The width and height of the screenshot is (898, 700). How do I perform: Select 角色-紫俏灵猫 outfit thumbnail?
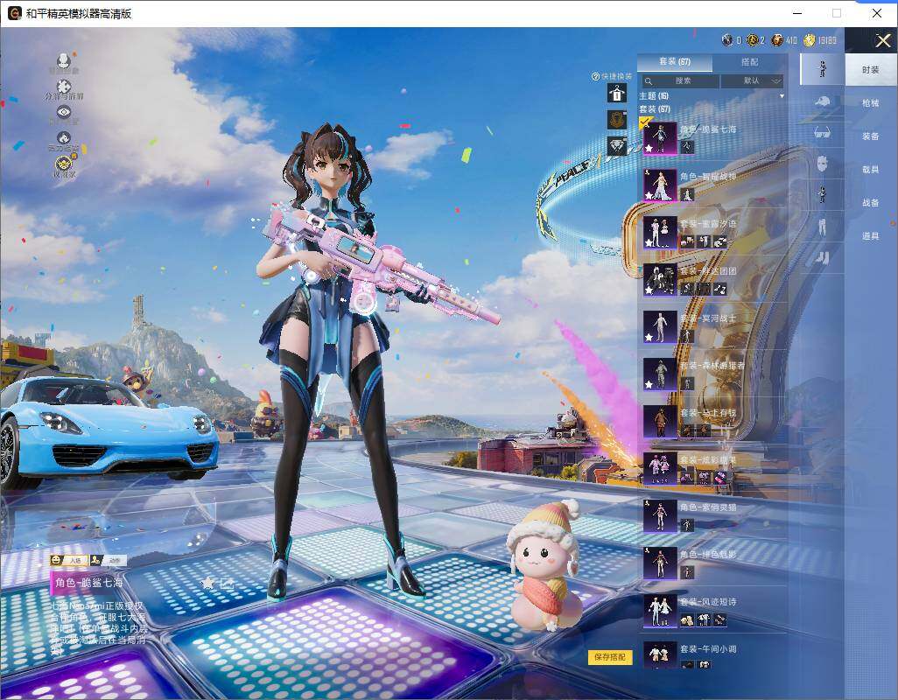click(x=660, y=515)
